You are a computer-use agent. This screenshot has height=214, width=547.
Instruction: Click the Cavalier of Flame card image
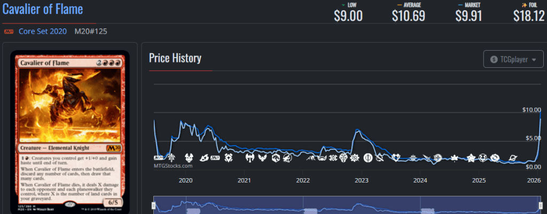click(70, 131)
